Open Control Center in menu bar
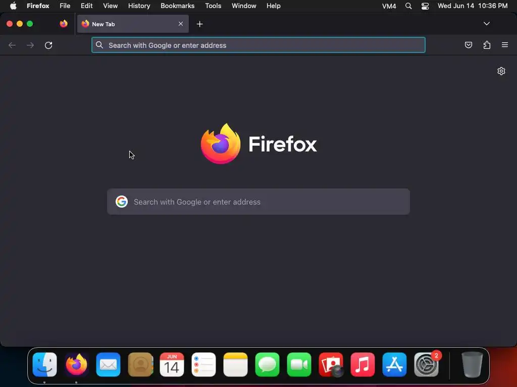The image size is (517, 387). (x=425, y=6)
